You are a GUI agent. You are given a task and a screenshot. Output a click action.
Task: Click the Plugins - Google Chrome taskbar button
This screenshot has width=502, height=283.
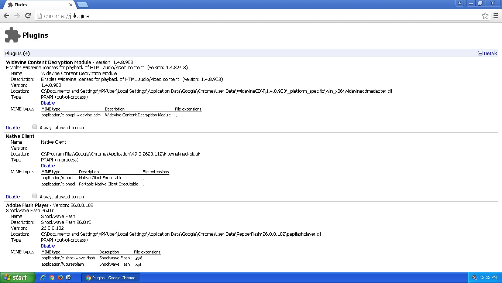111,278
